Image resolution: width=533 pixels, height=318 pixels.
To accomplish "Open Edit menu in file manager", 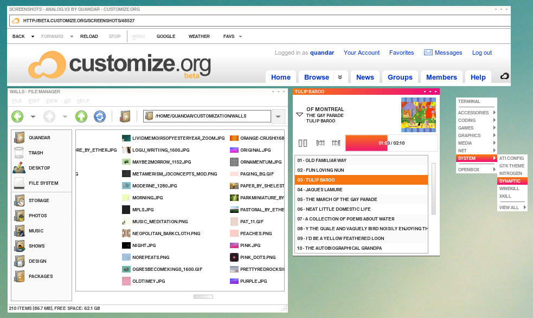I will point(34,101).
